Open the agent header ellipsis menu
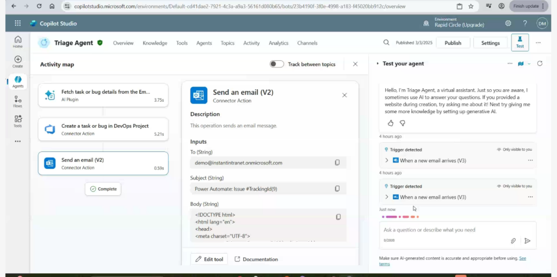This screenshot has height=277, width=557. point(538,42)
